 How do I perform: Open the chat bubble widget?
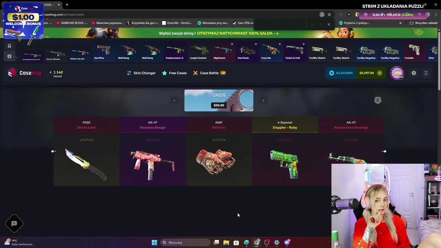tap(14, 224)
